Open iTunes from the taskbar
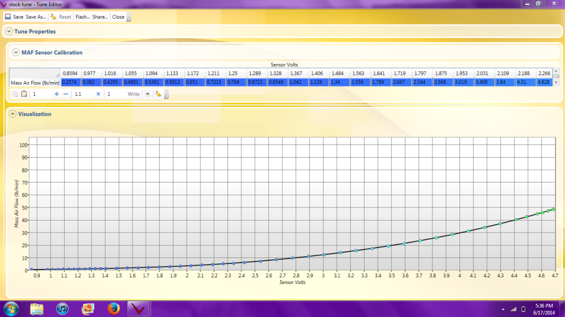Screen dimensions: 565x317 point(62,309)
